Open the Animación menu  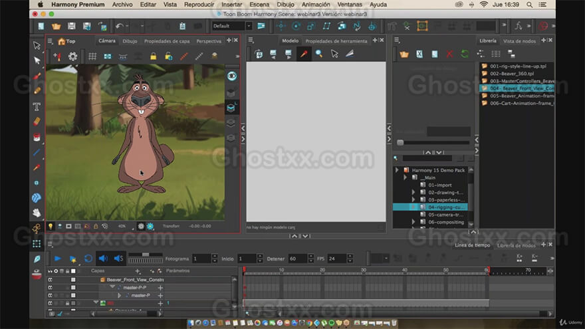pyautogui.click(x=316, y=5)
